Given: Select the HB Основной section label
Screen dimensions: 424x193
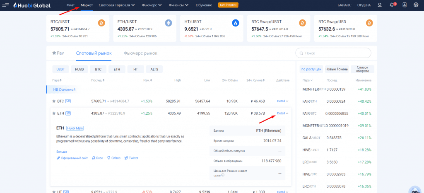Looking at the screenshot, I should click(64, 89).
